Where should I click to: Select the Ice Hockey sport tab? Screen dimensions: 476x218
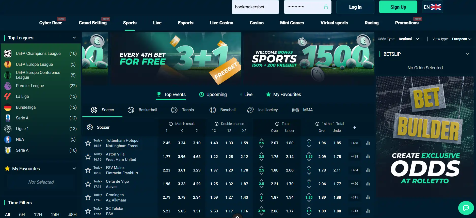tap(262, 110)
